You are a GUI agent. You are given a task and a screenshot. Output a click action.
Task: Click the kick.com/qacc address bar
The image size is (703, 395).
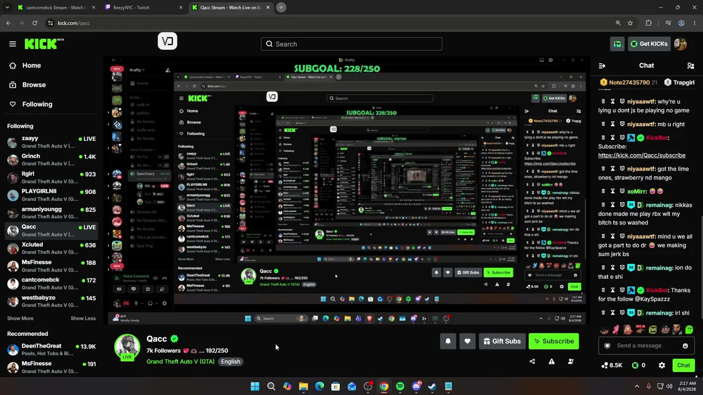click(330, 23)
